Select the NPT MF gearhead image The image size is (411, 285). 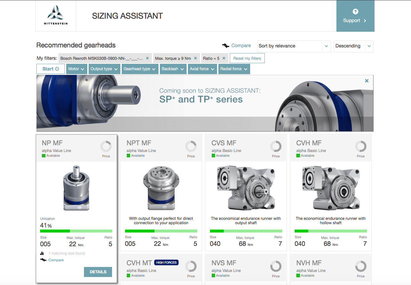tap(161, 188)
